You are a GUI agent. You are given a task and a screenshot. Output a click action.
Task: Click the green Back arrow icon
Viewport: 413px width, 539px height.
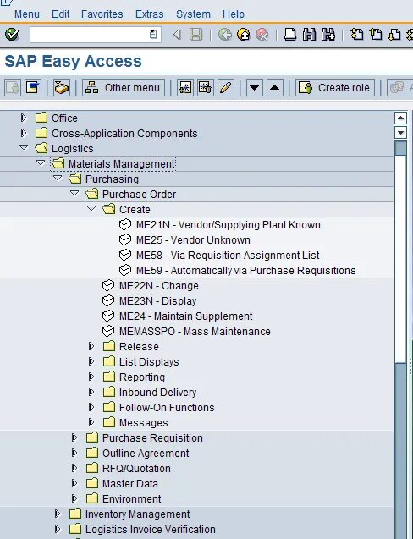(225, 35)
